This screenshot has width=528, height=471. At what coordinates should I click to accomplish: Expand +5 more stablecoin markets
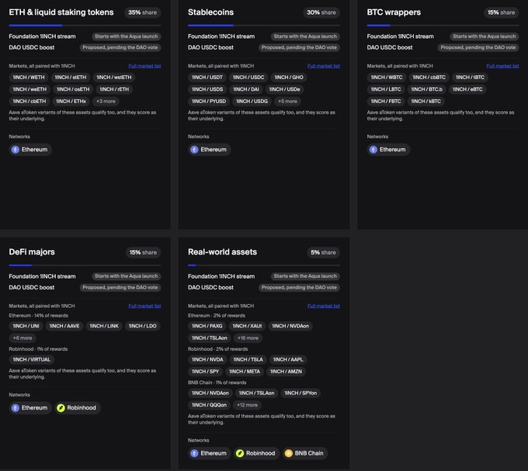(x=287, y=102)
